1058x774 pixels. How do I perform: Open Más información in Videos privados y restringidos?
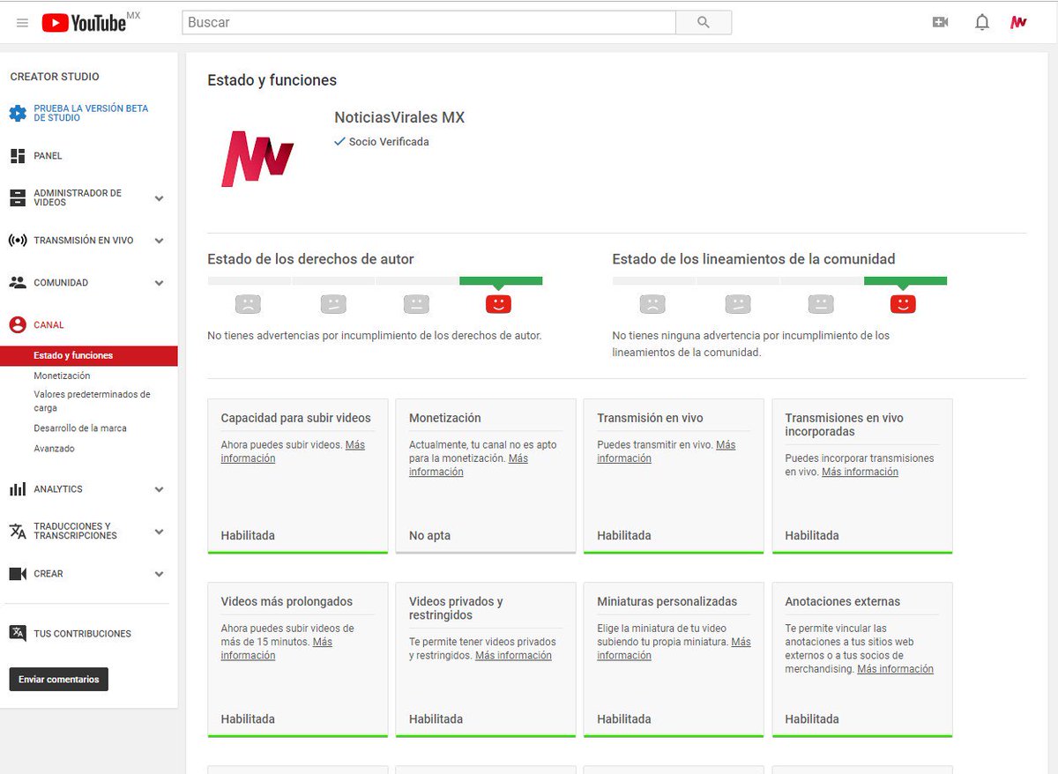(x=513, y=655)
